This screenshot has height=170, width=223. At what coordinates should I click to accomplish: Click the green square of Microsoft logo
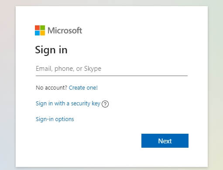[x=42, y=28]
